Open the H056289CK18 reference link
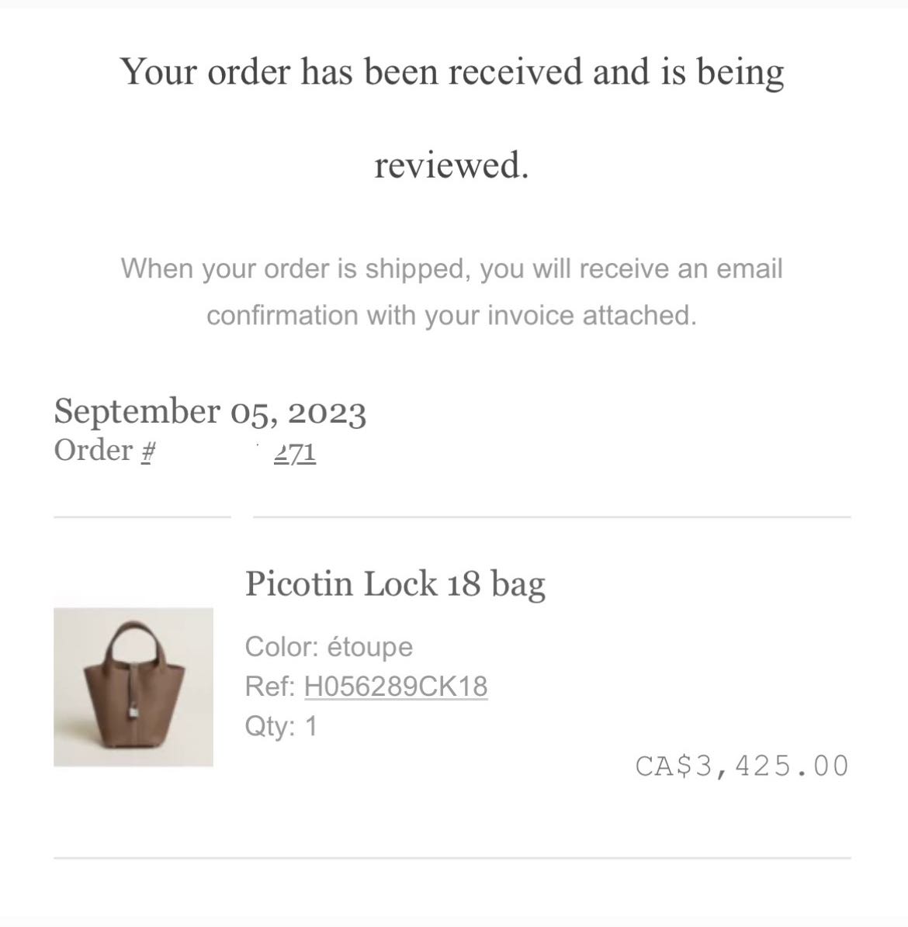 (x=396, y=687)
